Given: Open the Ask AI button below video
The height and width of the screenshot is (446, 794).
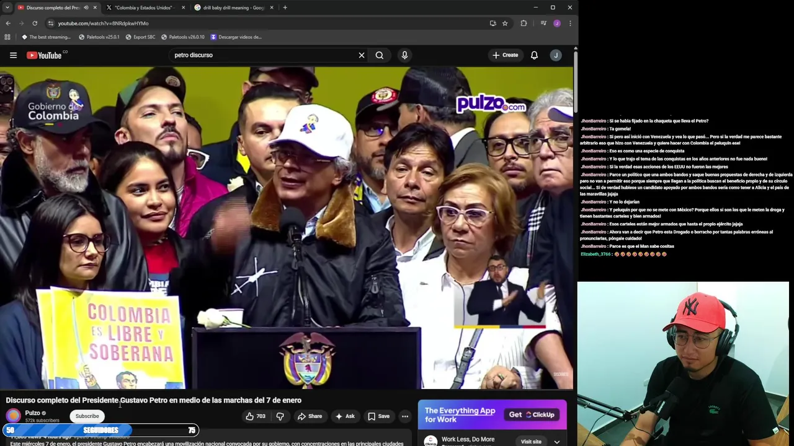Looking at the screenshot, I should 345,416.
